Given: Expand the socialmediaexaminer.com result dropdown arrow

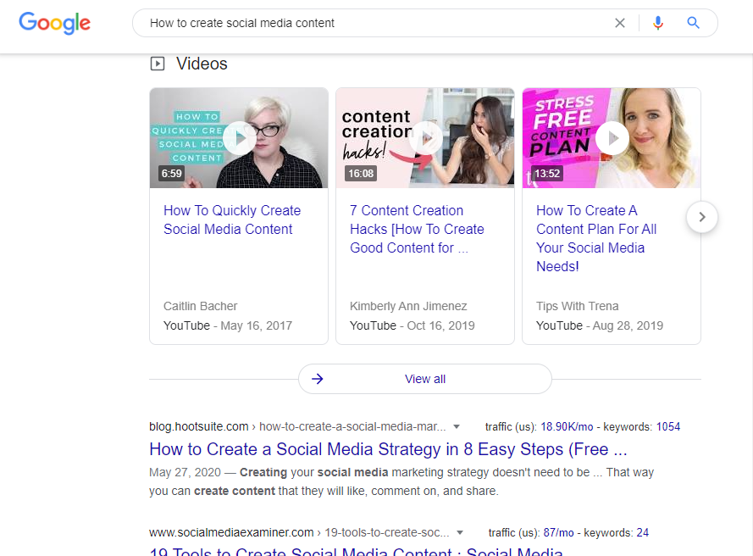Looking at the screenshot, I should point(460,533).
